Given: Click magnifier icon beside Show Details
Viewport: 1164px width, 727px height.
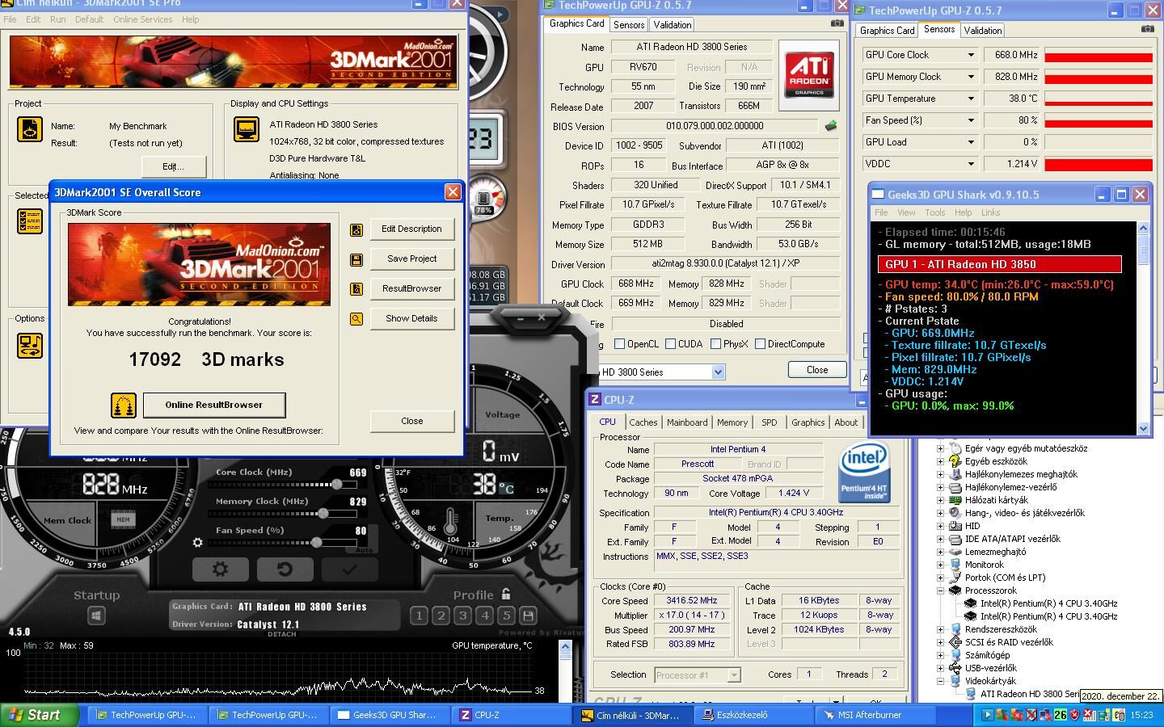Looking at the screenshot, I should click(356, 319).
